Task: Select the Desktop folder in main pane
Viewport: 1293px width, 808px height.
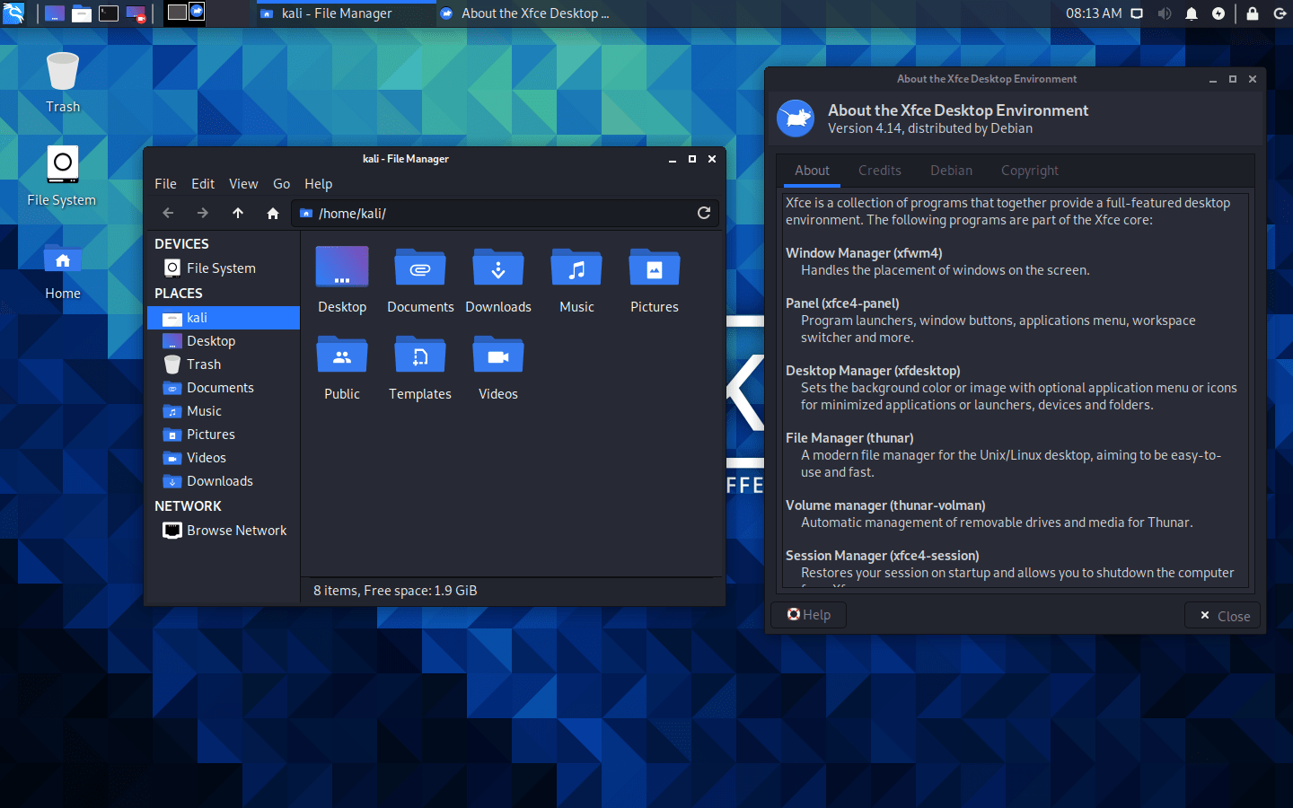Action: [342, 280]
